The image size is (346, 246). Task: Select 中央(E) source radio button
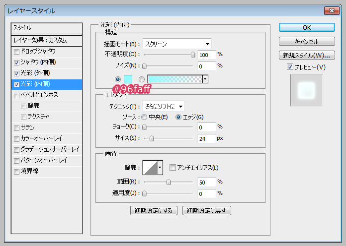point(144,117)
